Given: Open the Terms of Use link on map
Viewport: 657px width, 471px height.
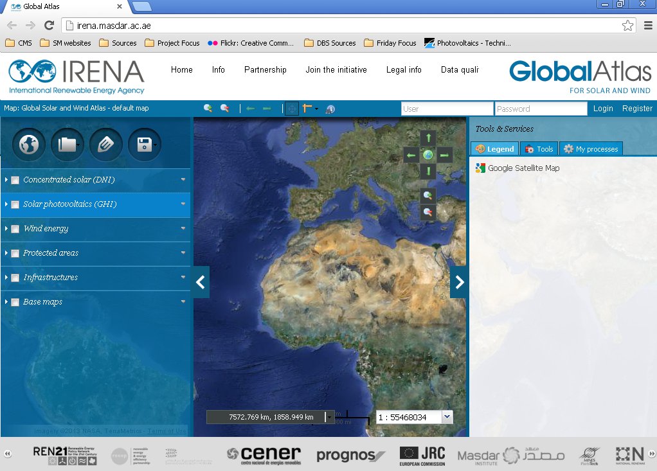Looking at the screenshot, I should tap(166, 431).
